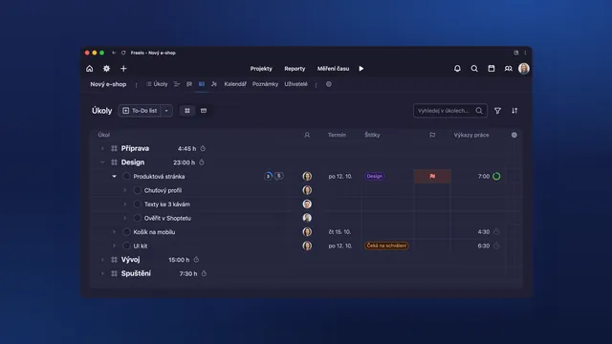This screenshot has width=612, height=344.
Task: Click the priority flag column header
Action: click(x=432, y=135)
